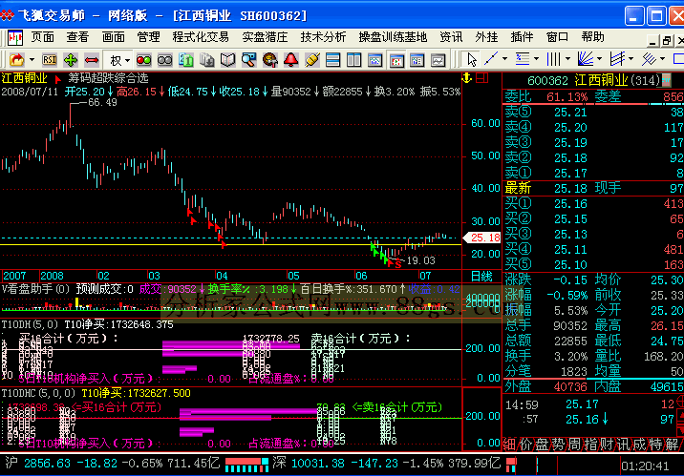
Task: Click the RSI indicator toolbar icon
Action: click(x=50, y=60)
